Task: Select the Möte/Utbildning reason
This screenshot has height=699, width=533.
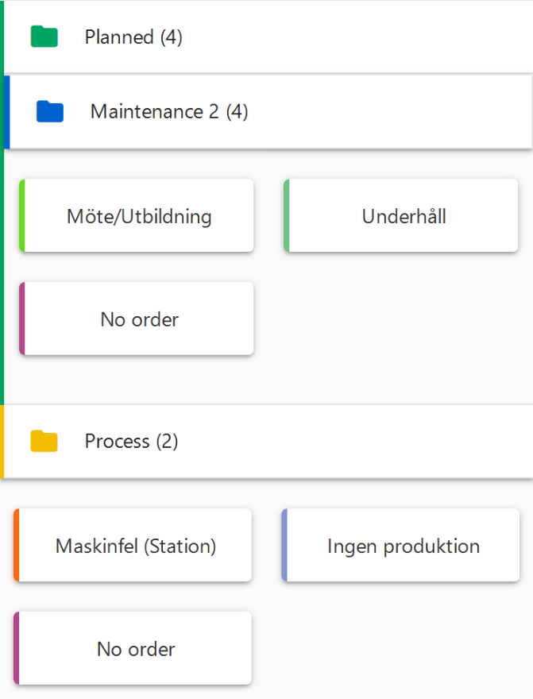Action: click(139, 216)
